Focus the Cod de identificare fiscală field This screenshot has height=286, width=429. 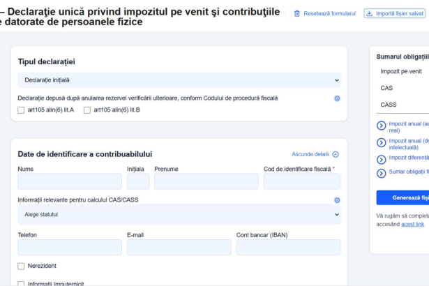(301, 181)
